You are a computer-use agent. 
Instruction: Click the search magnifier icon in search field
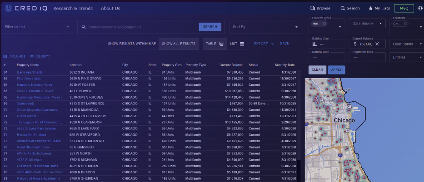coord(84,27)
